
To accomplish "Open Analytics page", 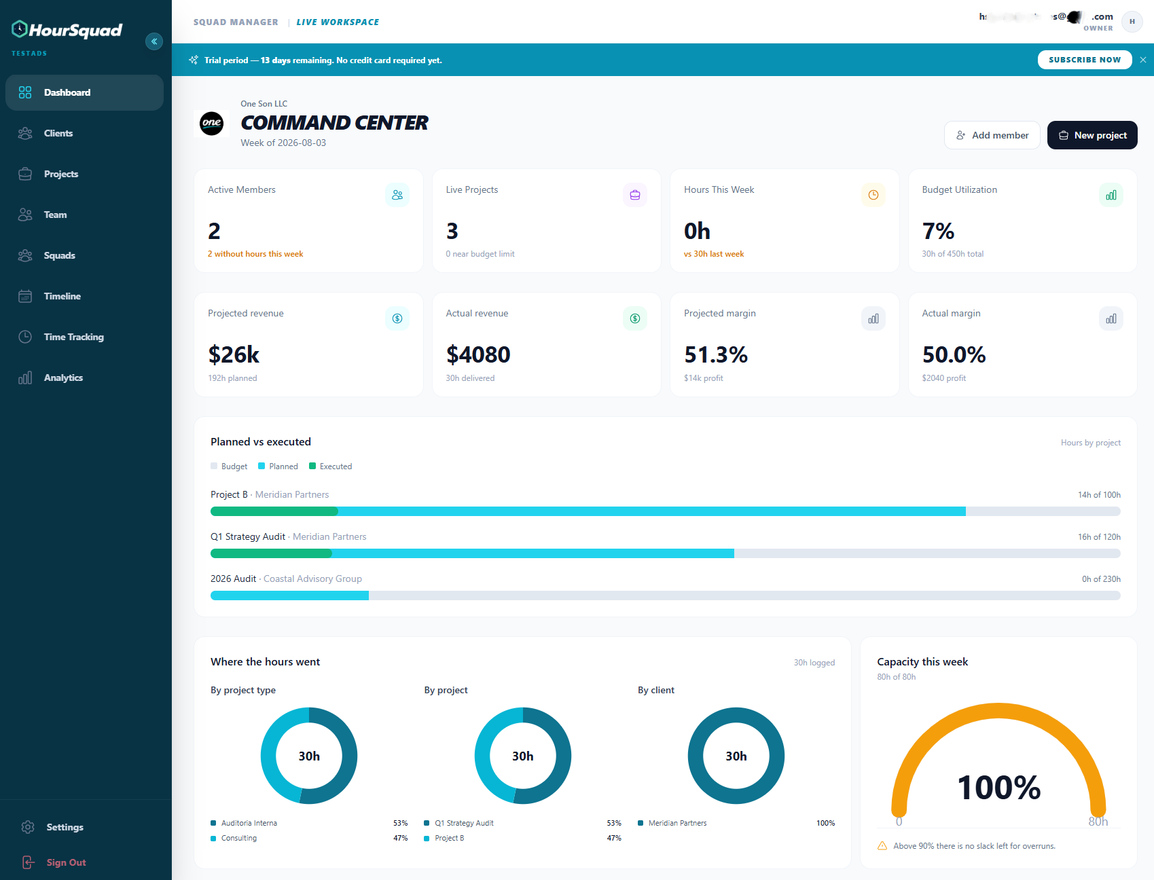I will pyautogui.click(x=84, y=378).
